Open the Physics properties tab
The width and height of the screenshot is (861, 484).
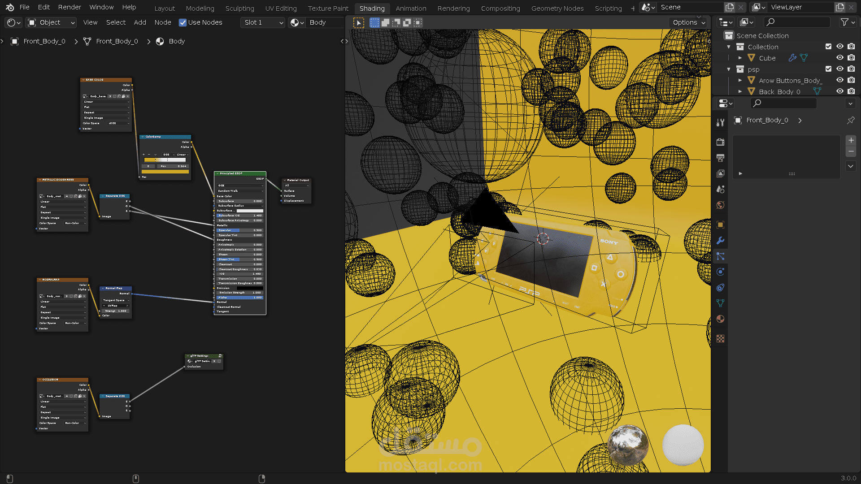pos(720,272)
